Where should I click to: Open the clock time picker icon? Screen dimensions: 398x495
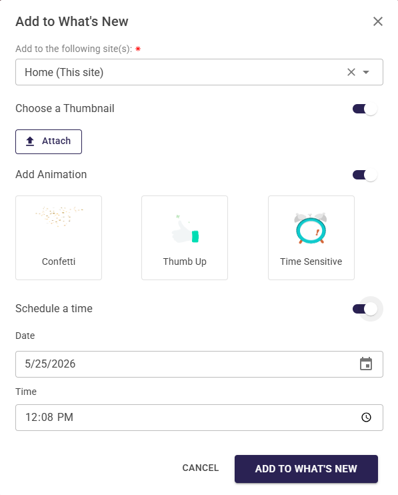click(x=366, y=418)
